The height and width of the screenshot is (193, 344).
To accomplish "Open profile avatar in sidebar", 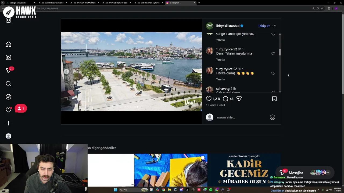I will (x=8, y=136).
